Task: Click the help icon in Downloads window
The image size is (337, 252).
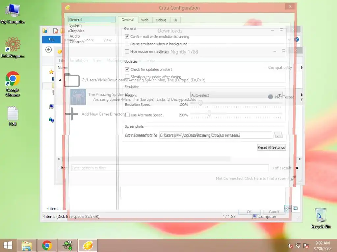Action: (297, 39)
